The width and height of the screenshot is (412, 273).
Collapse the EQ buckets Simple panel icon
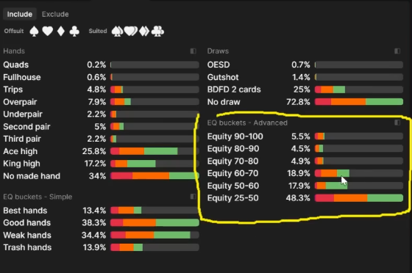pos(193,197)
